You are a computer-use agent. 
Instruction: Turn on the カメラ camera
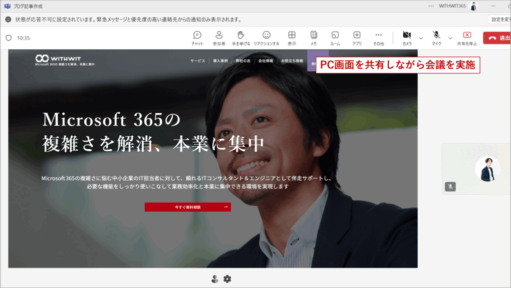(407, 38)
